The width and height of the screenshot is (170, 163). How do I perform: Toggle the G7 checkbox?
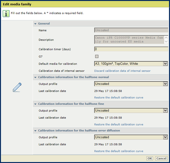click(97, 56)
